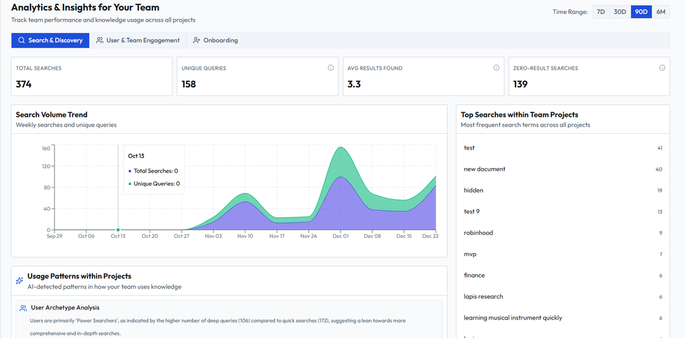Image resolution: width=685 pixels, height=338 pixels.
Task: Select the 7D time range
Action: point(601,12)
